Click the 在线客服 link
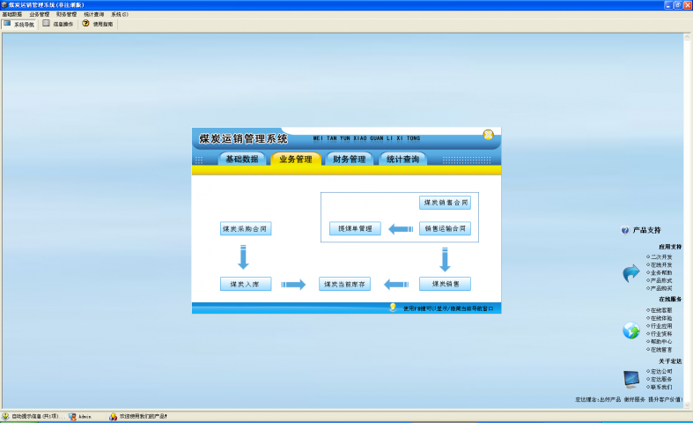693x423 pixels. [660, 310]
